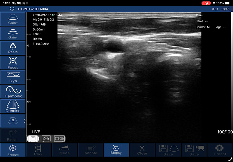Open the Annote annotation tool
233x162 pixels.
pos(91,150)
